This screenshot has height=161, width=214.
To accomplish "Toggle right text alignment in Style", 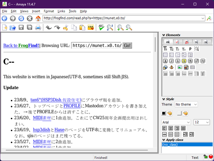I will tap(177, 128).
